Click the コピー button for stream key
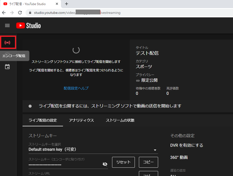This screenshot has height=176, width=233. [x=149, y=162]
